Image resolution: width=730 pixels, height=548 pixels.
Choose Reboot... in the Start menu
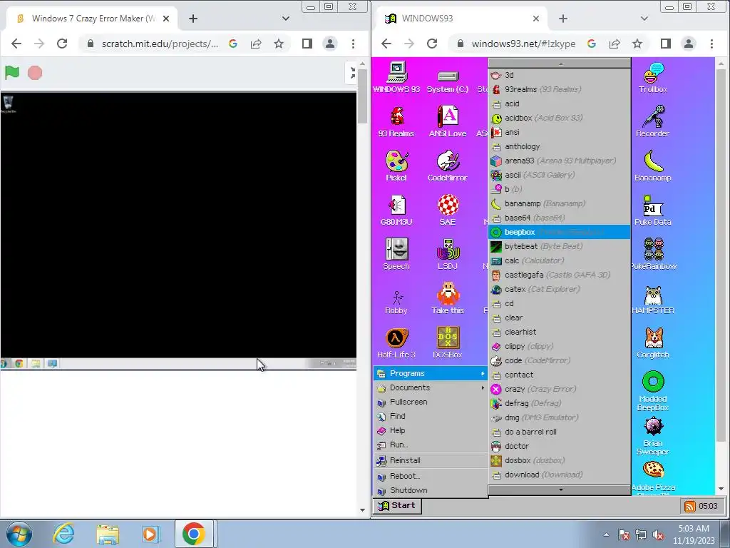point(431,476)
